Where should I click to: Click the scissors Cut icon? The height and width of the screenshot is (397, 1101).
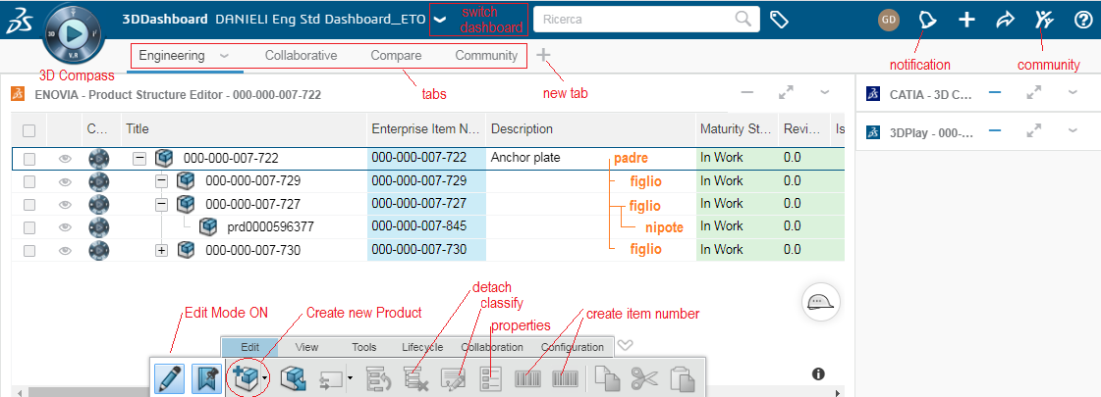click(643, 379)
